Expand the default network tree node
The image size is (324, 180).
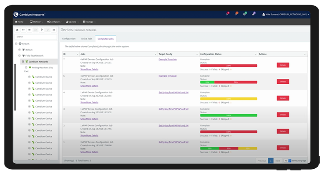coord(20,50)
